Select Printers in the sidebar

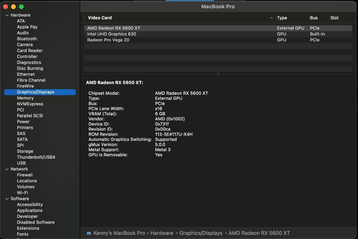(x=25, y=128)
